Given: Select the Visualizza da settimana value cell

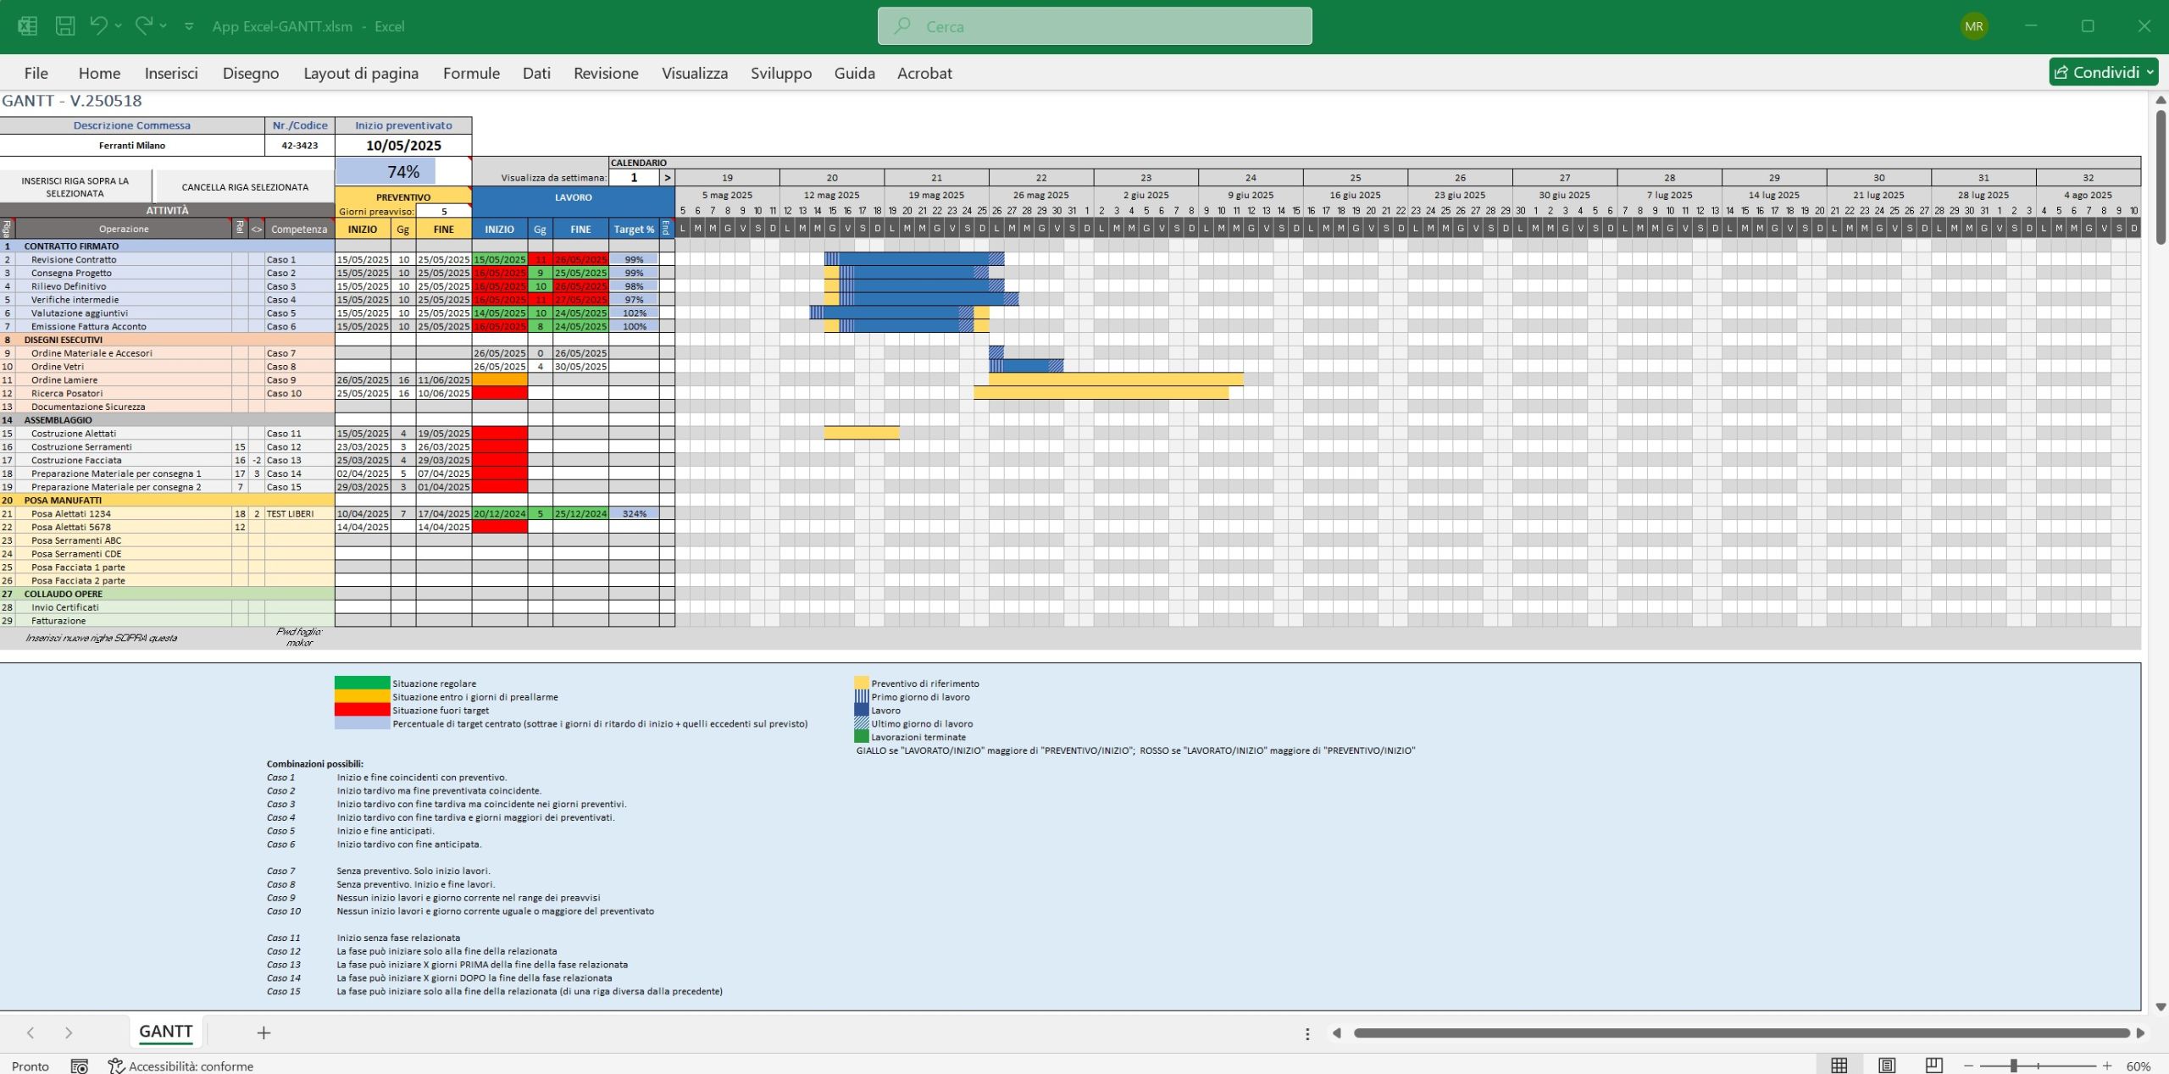Looking at the screenshot, I should [634, 178].
